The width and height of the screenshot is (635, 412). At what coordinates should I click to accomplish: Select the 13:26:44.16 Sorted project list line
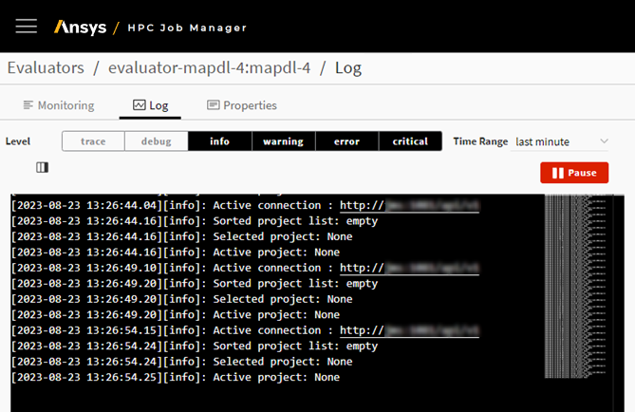click(195, 221)
